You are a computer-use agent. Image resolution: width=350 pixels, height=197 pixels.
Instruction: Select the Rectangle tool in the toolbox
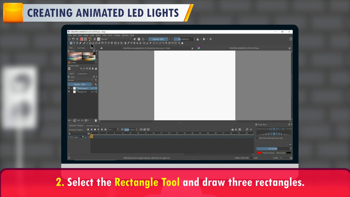[x=90, y=43]
